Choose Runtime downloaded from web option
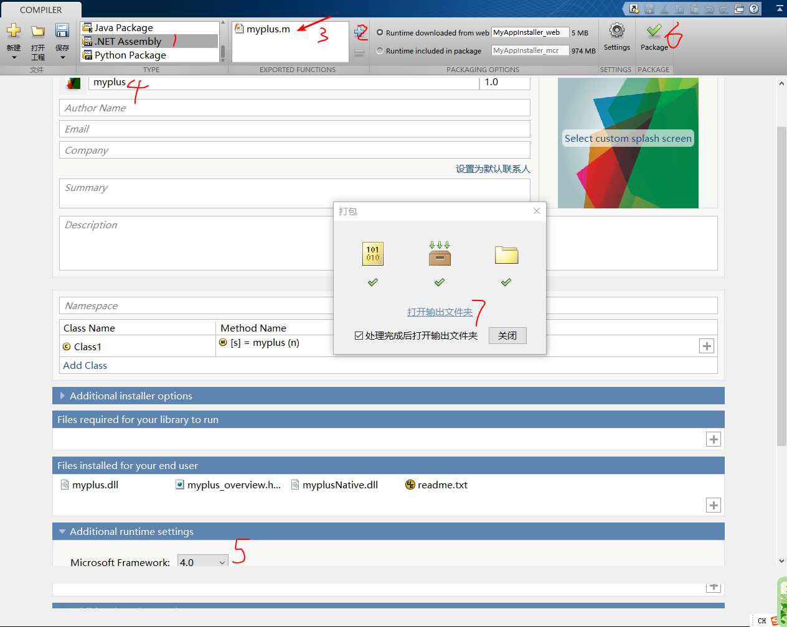 click(x=380, y=32)
